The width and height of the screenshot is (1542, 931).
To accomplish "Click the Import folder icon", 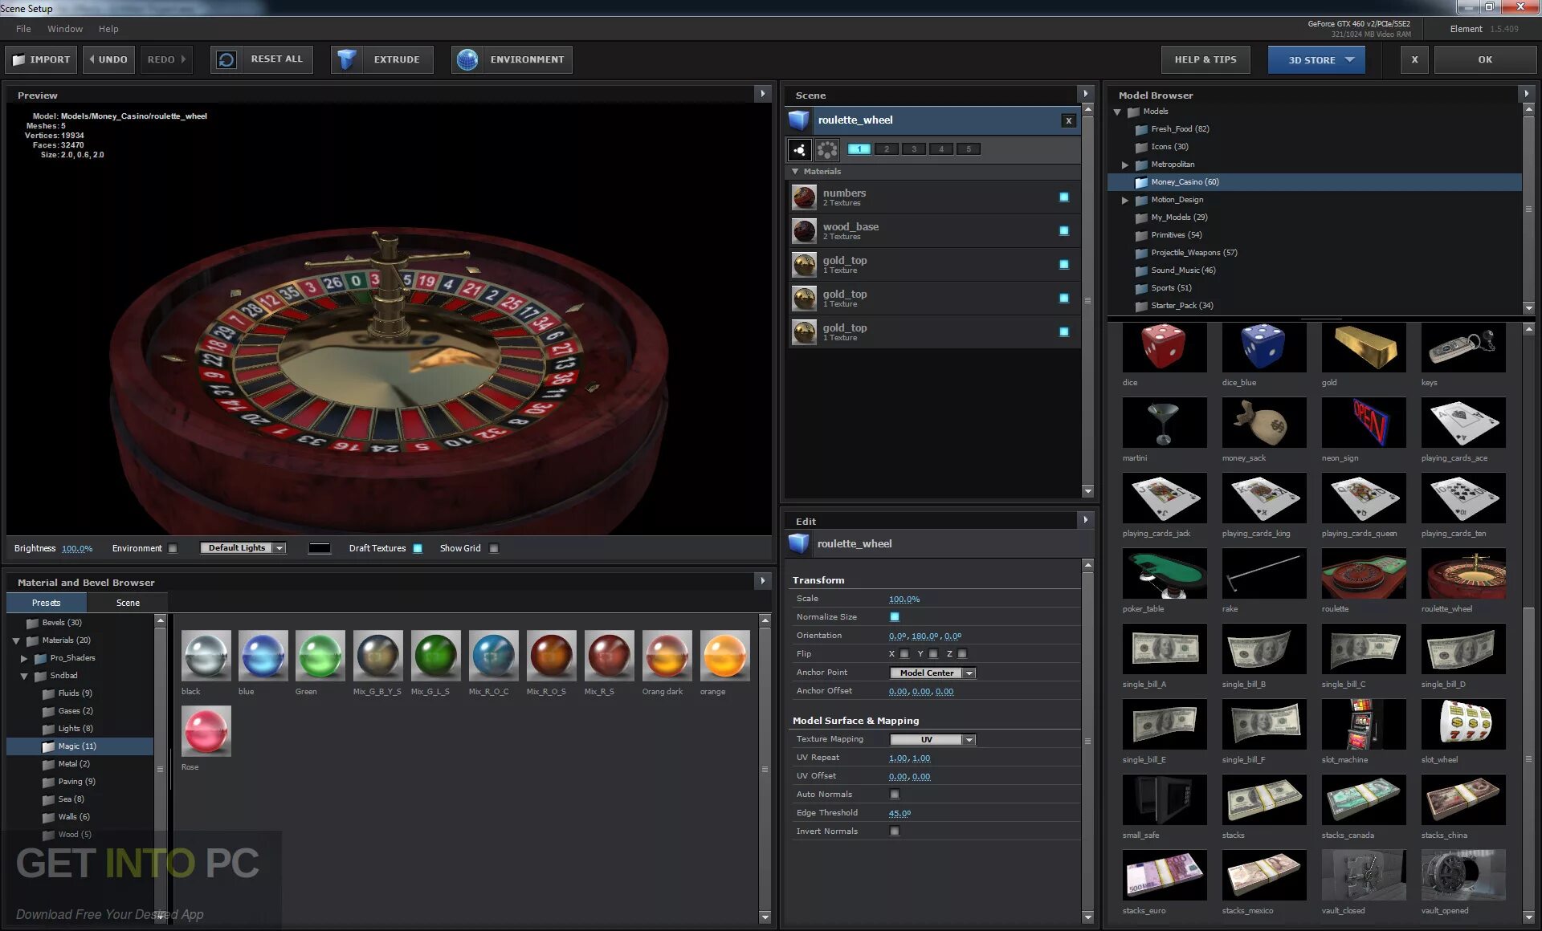I will (19, 59).
